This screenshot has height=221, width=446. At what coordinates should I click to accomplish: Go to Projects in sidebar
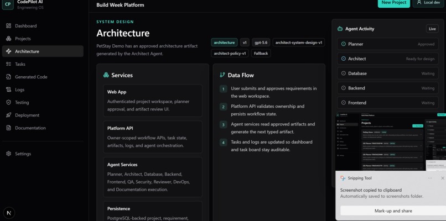click(x=43, y=39)
